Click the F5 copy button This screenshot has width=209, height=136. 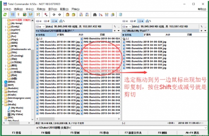tap(75, 133)
